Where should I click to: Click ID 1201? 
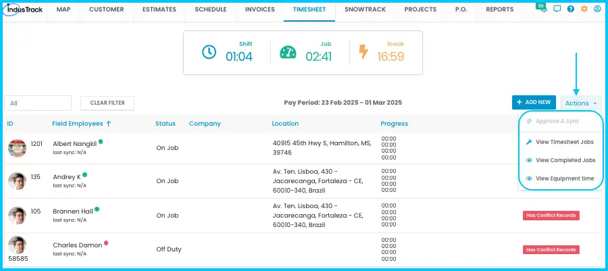click(36, 144)
